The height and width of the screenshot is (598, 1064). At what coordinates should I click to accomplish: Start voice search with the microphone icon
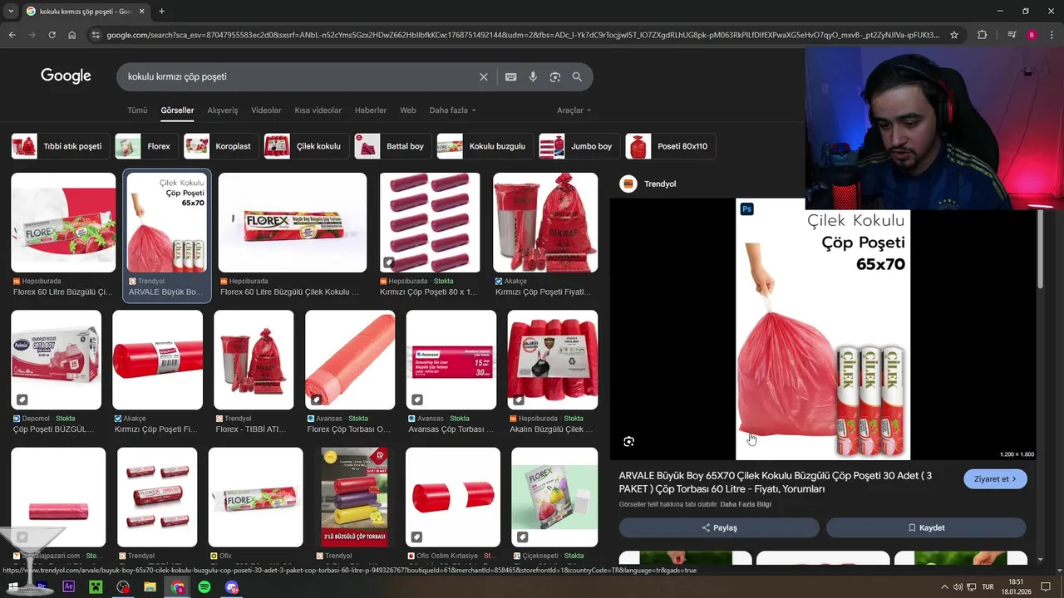click(x=533, y=77)
